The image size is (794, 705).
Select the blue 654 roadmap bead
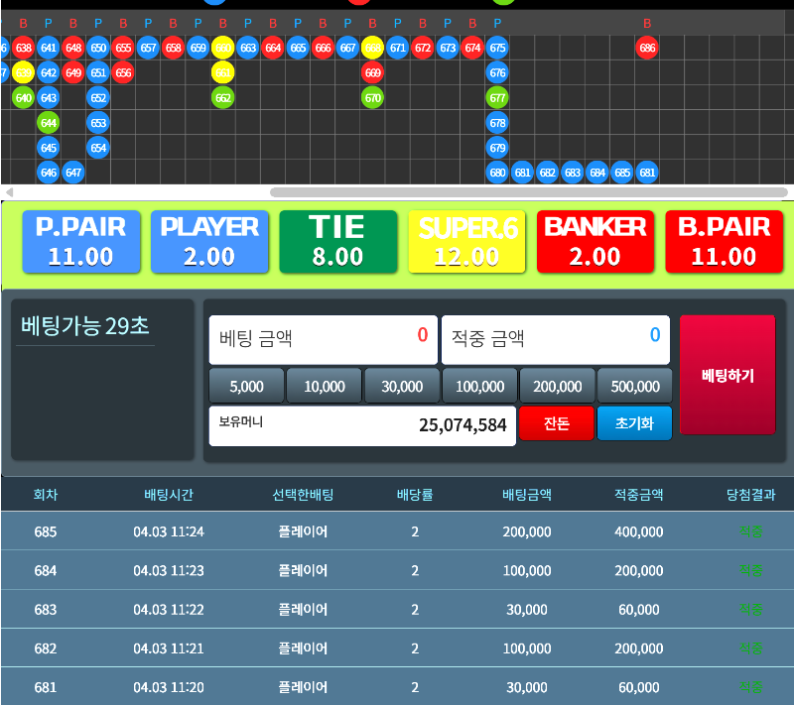point(97,148)
